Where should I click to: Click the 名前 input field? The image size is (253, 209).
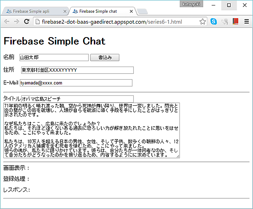click(54, 58)
